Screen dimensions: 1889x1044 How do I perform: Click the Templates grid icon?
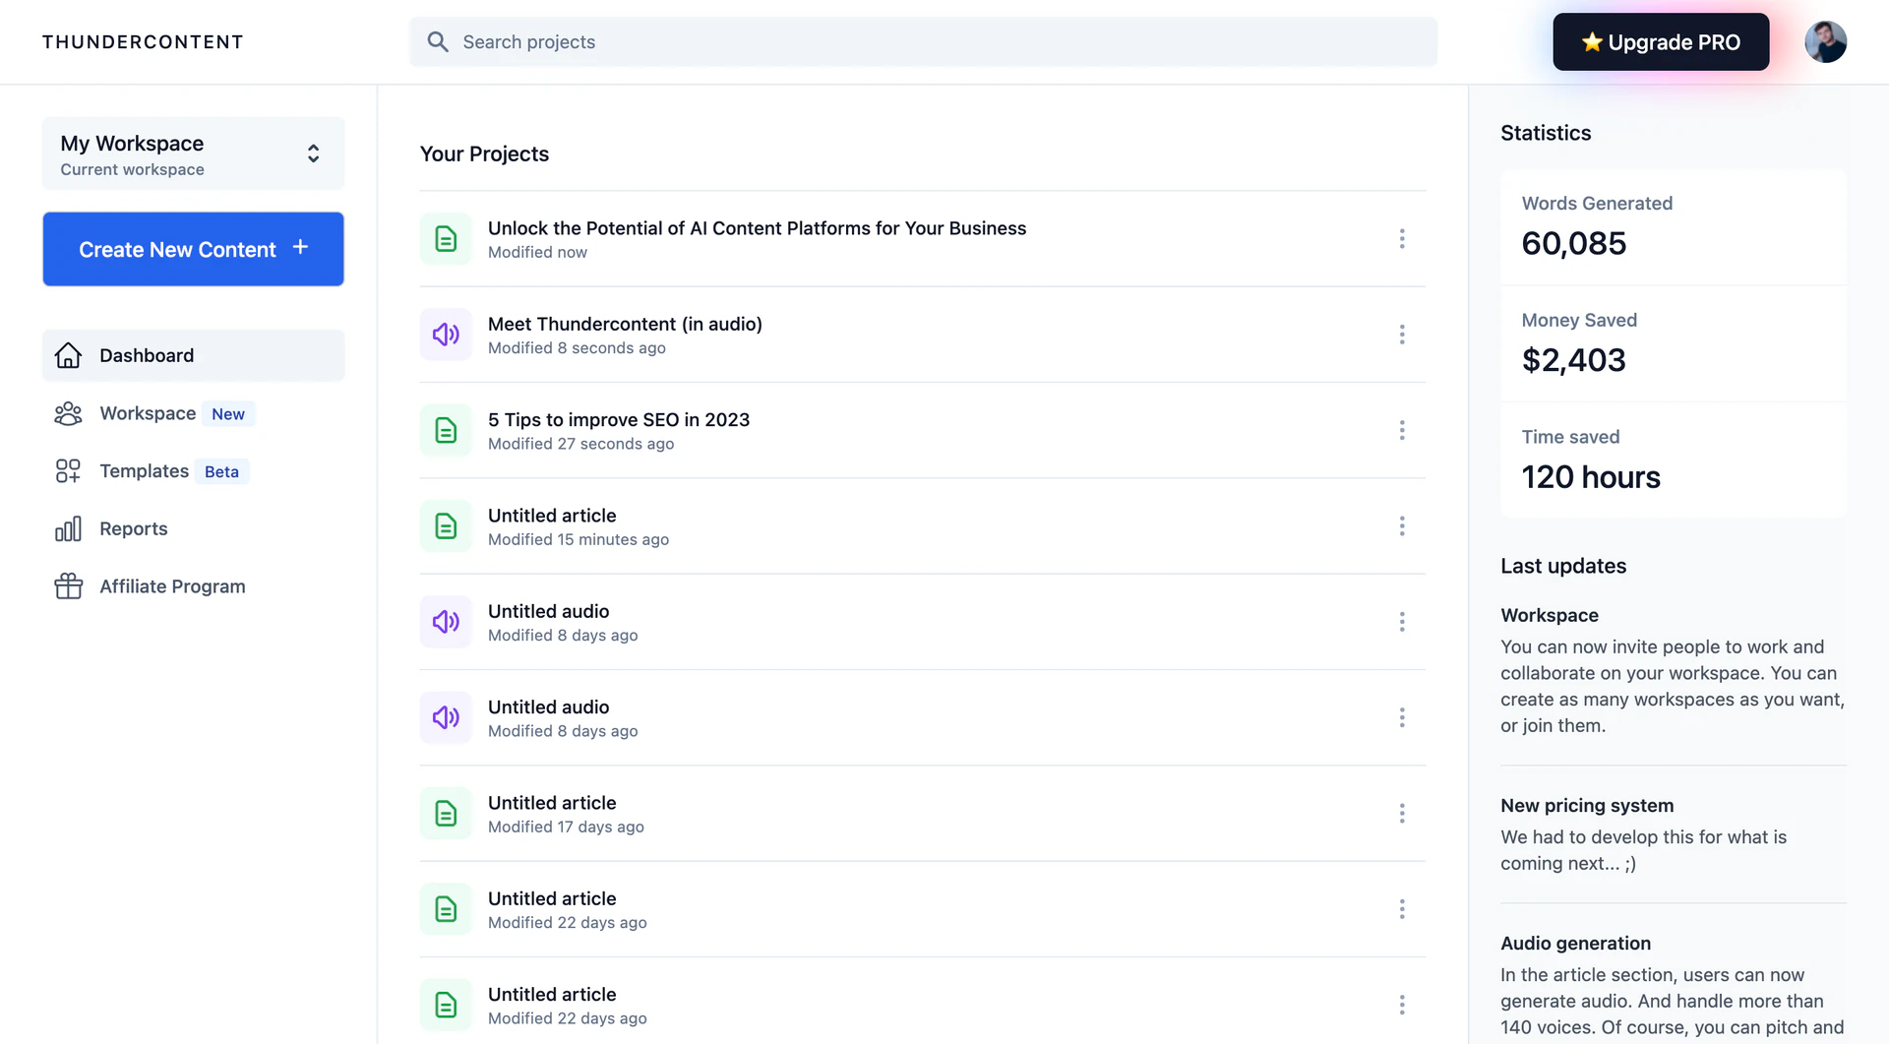pyautogui.click(x=67, y=470)
